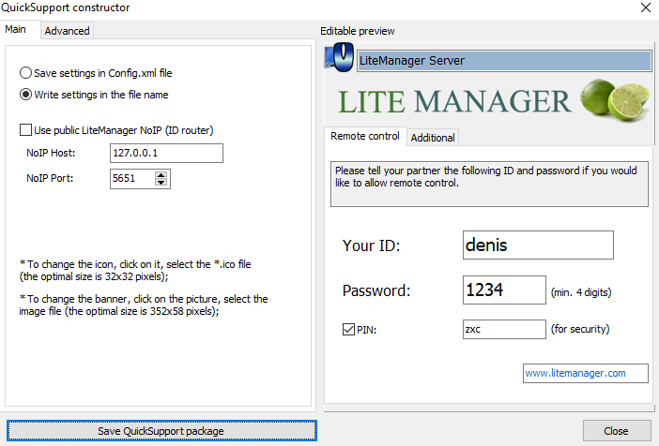Click the Password field containing 1234
The image size is (659, 446).
point(504,290)
